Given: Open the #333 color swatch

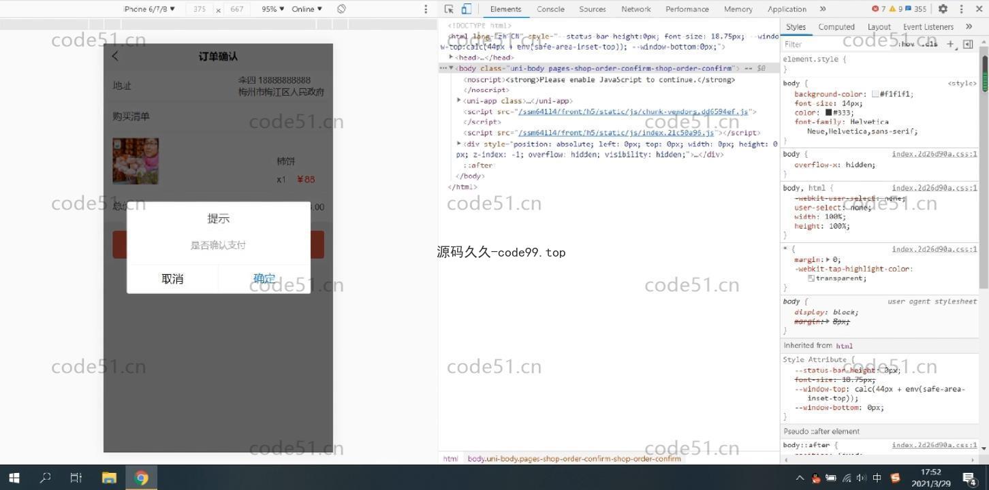Looking at the screenshot, I should (x=829, y=113).
